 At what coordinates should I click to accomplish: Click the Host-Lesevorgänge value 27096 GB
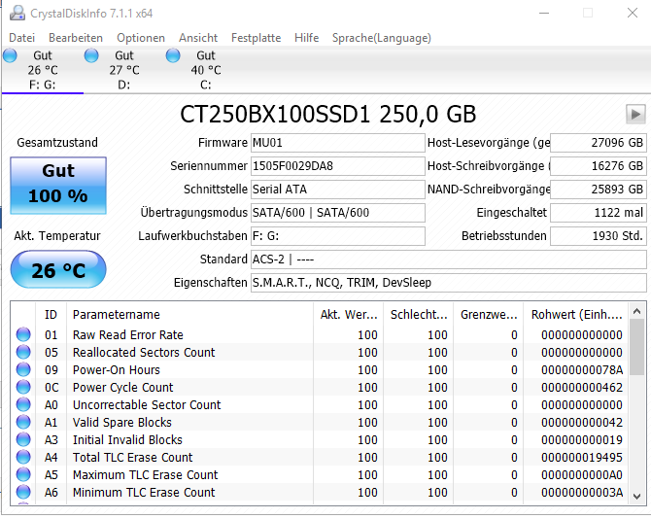tap(599, 143)
